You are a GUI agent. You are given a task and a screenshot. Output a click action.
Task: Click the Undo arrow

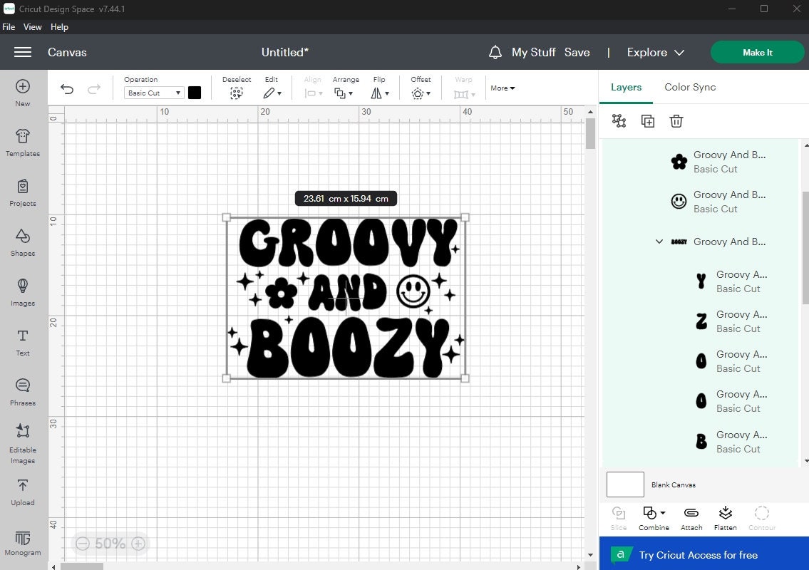point(67,88)
